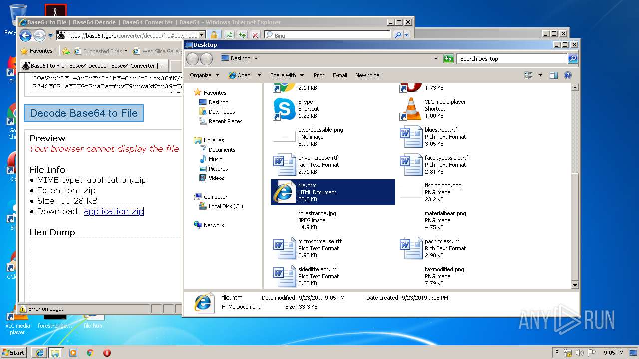Click the Bing search magnifier button
Screen dimensions: 639x359
(398, 35)
